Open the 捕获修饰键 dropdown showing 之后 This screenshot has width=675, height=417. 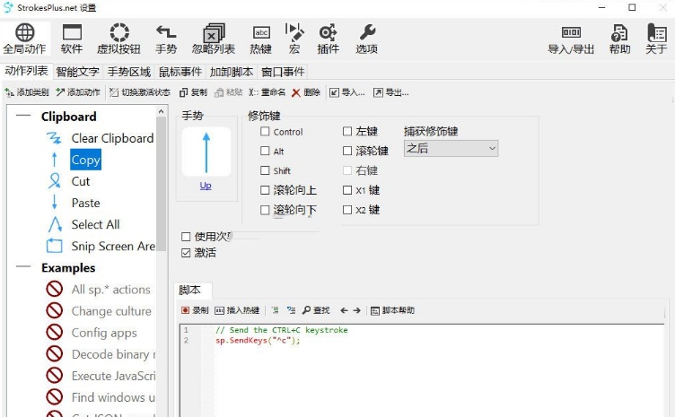[x=451, y=149]
